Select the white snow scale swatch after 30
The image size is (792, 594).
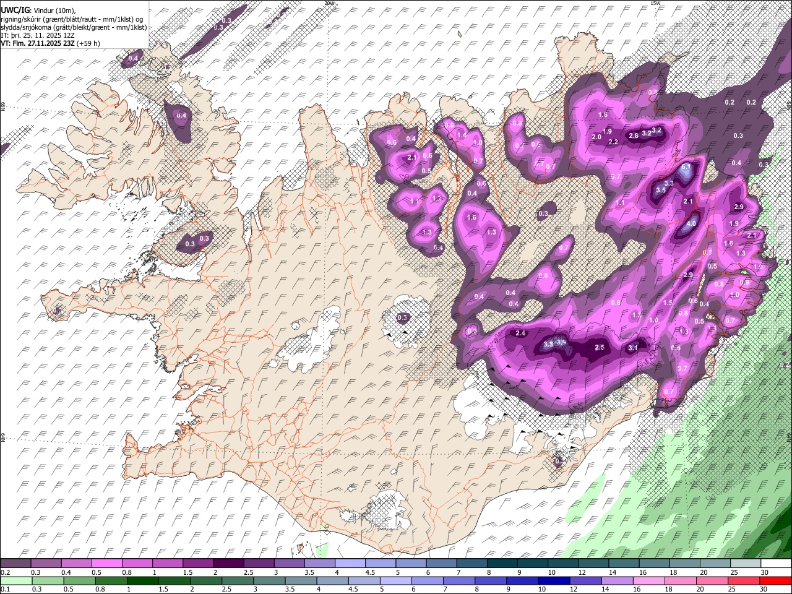[776, 564]
